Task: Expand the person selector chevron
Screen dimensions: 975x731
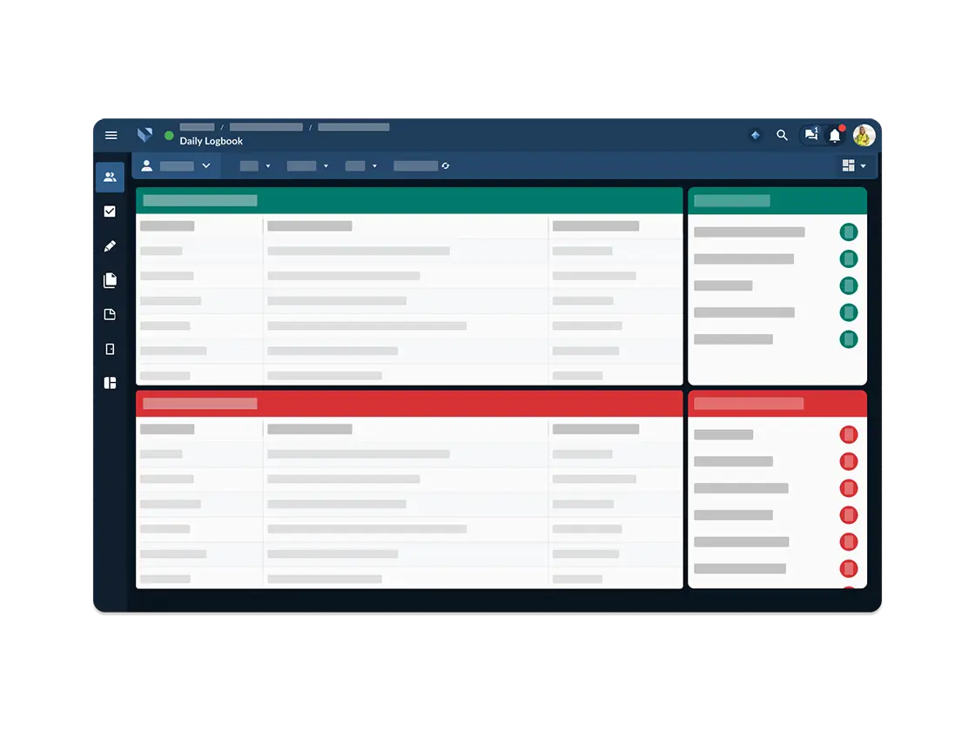Action: (206, 165)
